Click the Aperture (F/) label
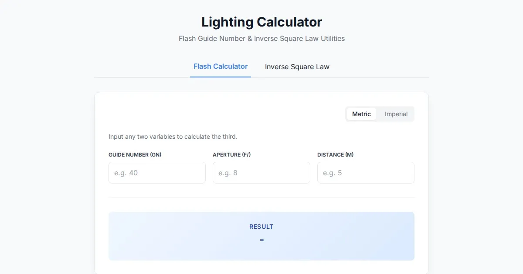Screen dimensions: 523x274 coord(231,155)
